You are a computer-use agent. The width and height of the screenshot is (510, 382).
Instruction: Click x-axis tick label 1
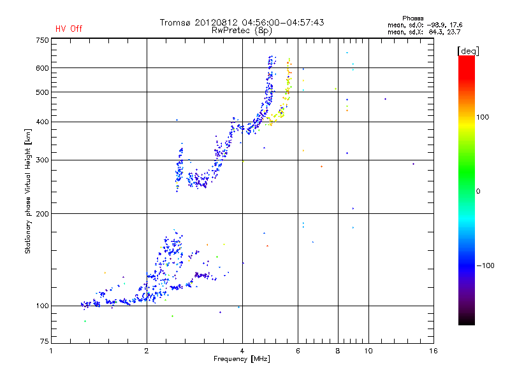(x=51, y=351)
